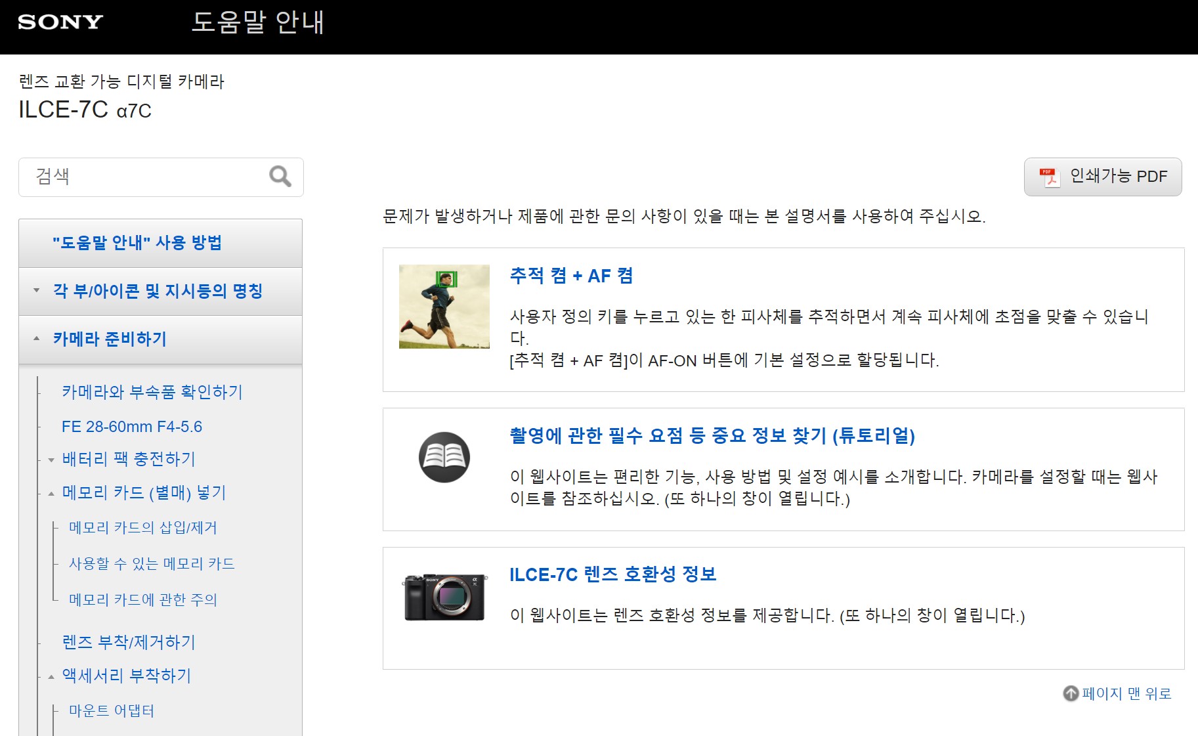Open 배터리 팩 충전하기 link
This screenshot has width=1198, height=736.
[129, 459]
